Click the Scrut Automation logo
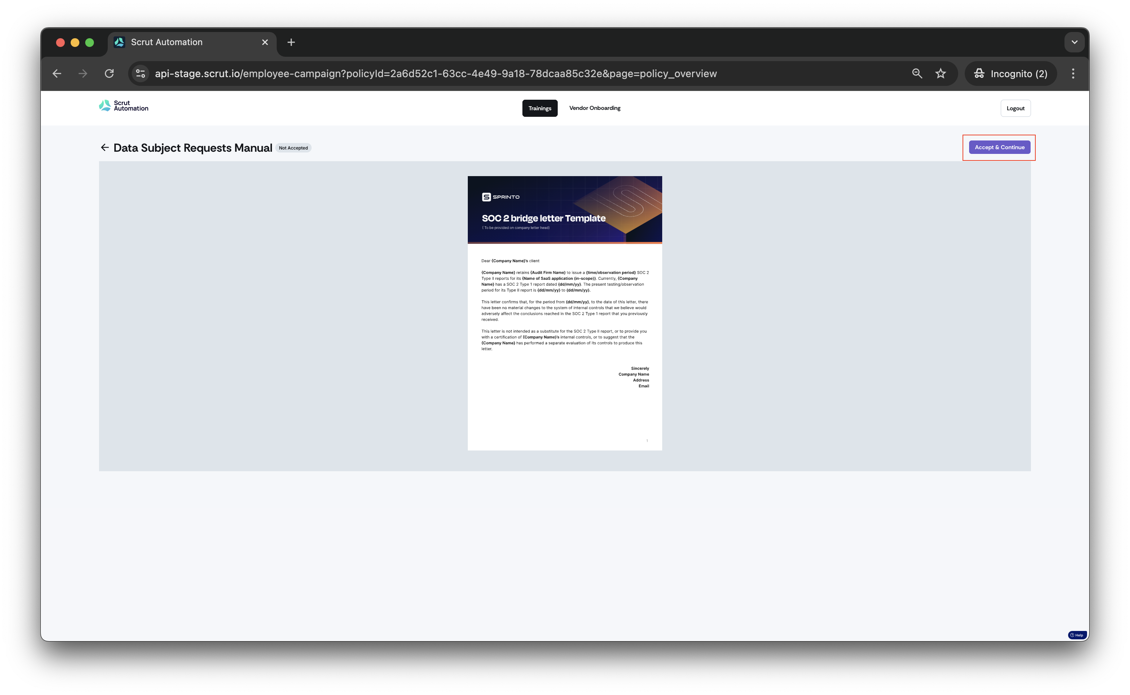 124,106
